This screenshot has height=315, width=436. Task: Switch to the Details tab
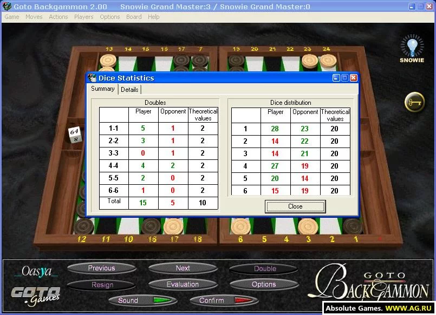(129, 90)
